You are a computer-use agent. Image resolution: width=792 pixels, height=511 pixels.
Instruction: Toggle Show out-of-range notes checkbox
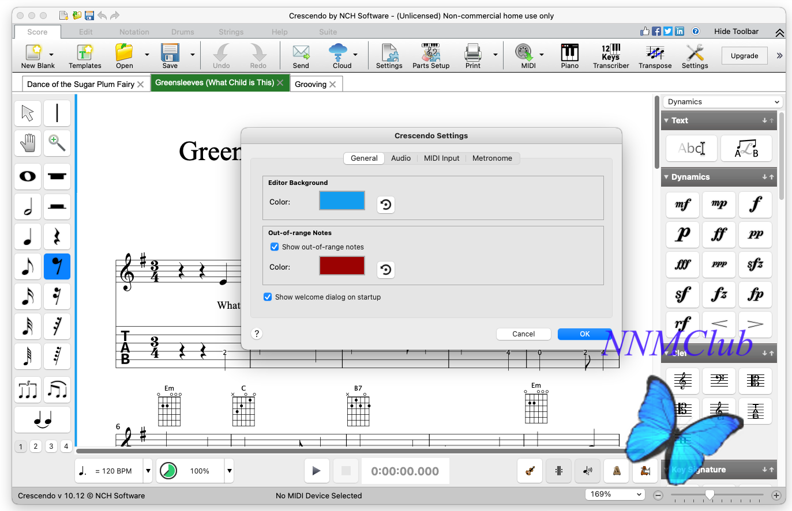[275, 247]
